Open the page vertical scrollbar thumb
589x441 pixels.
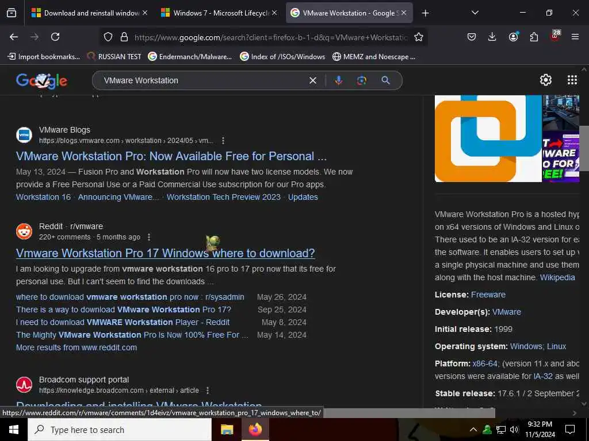[584, 148]
